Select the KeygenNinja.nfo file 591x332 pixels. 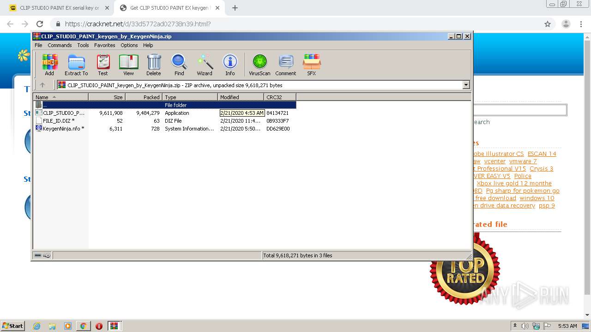coord(60,129)
